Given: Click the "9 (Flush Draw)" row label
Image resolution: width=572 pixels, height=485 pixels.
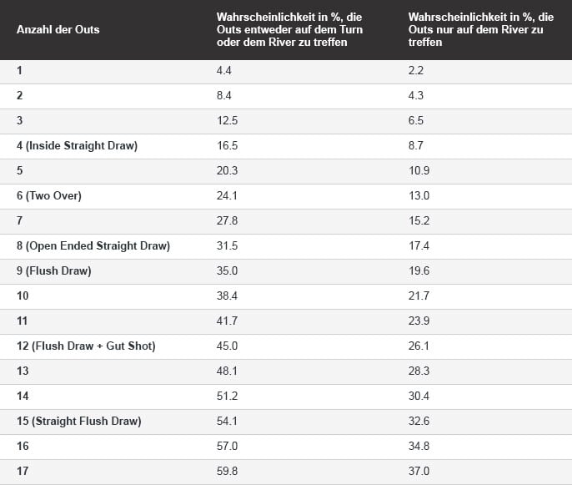Looking at the screenshot, I should pos(54,271).
